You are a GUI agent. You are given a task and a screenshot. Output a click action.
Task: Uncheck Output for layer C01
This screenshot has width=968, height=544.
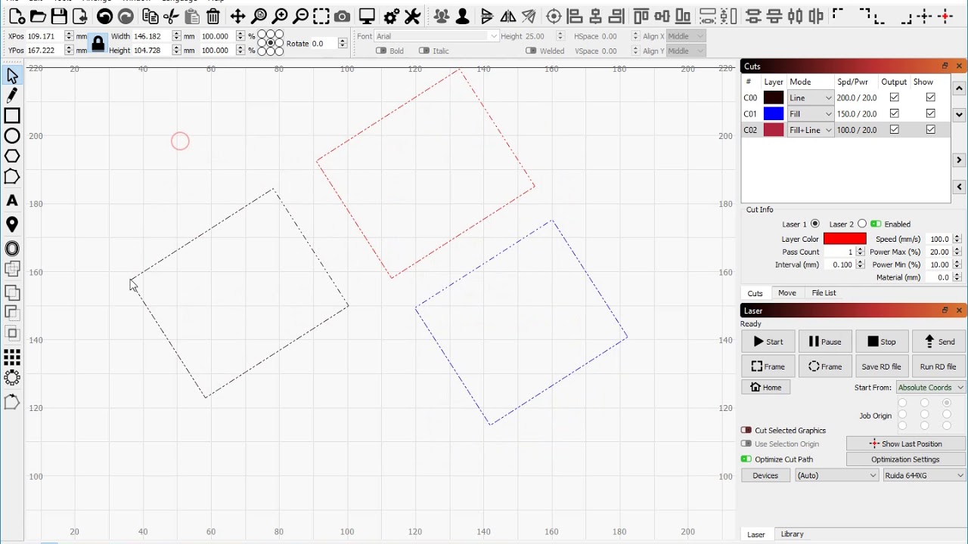(x=895, y=113)
